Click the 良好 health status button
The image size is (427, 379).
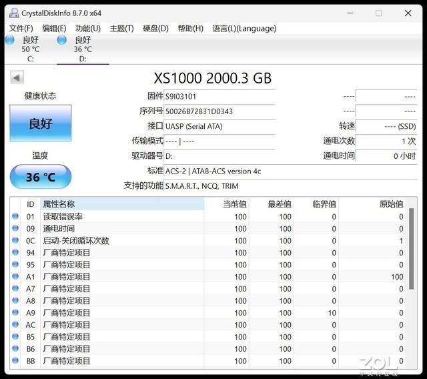(41, 123)
